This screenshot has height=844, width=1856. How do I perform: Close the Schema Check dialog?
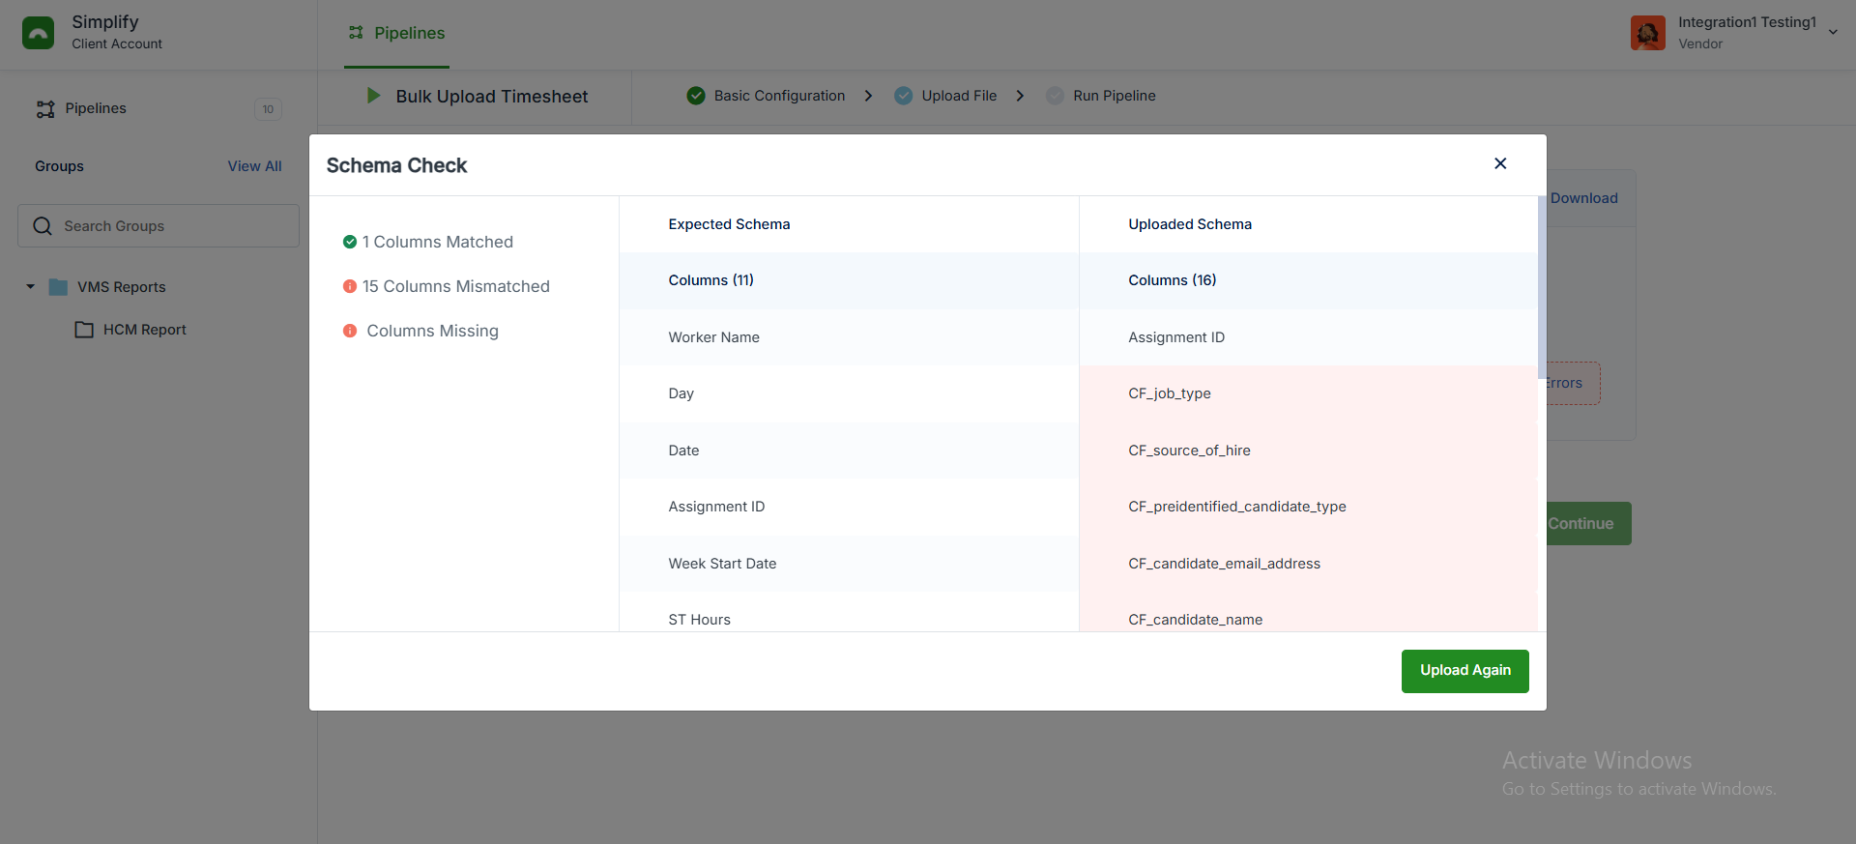click(1500, 163)
